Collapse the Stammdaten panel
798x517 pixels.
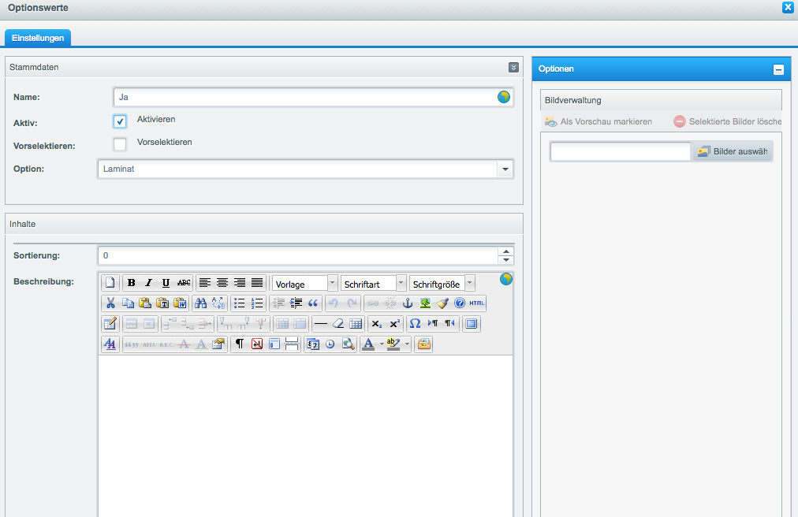point(514,68)
